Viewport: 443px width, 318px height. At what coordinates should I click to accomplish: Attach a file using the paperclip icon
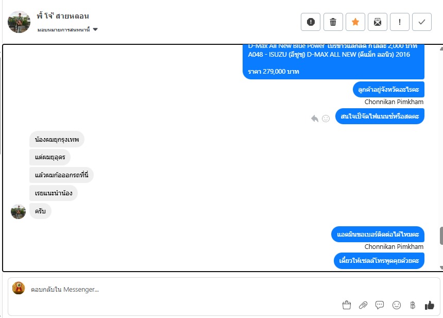pos(363,305)
